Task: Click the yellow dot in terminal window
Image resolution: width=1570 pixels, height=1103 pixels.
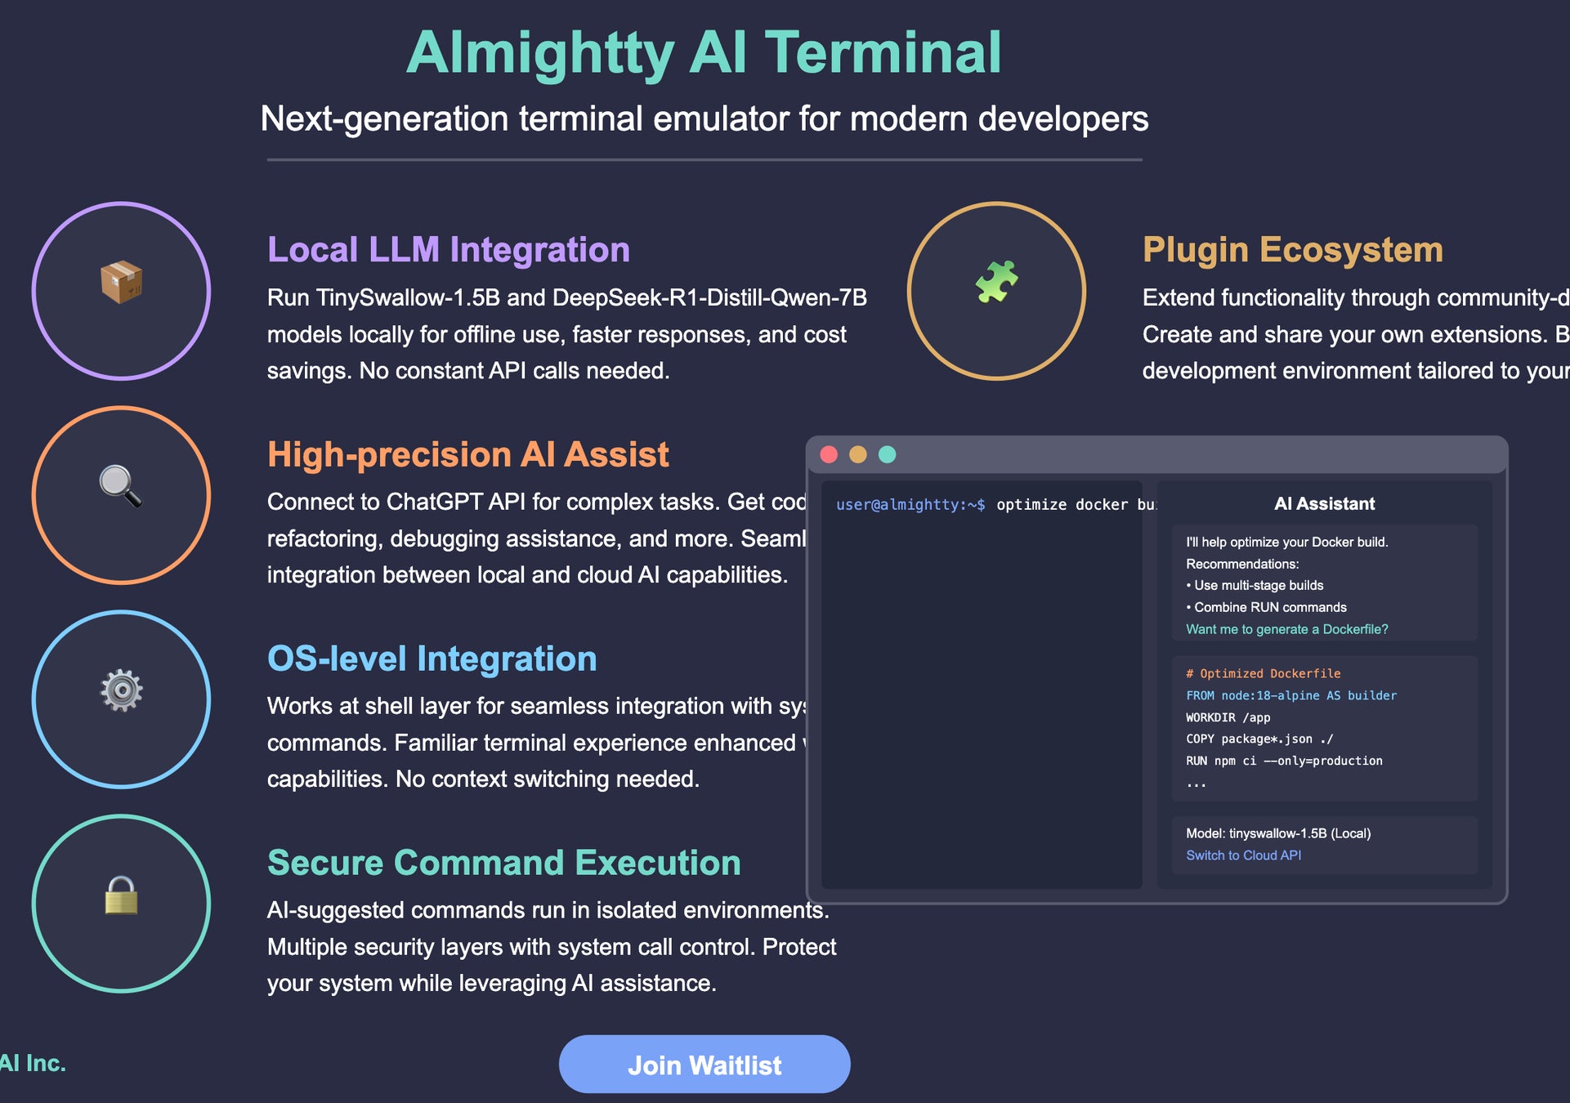Action: pos(857,454)
